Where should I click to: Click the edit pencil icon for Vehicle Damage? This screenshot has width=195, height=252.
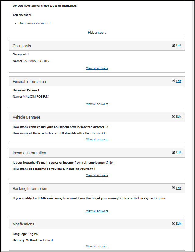tap(174, 117)
